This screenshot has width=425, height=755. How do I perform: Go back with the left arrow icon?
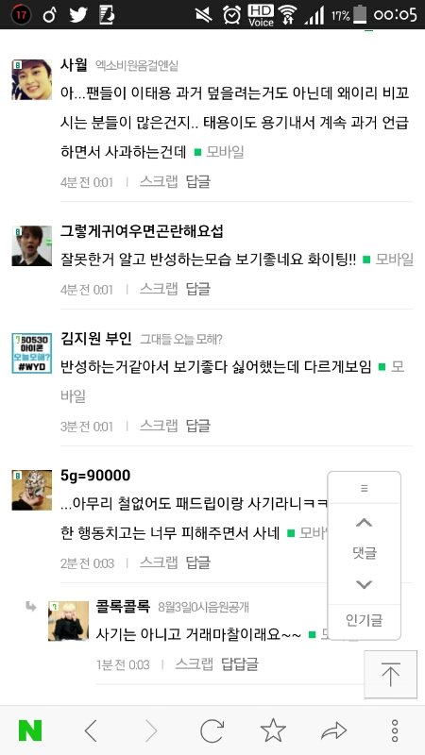(91, 730)
